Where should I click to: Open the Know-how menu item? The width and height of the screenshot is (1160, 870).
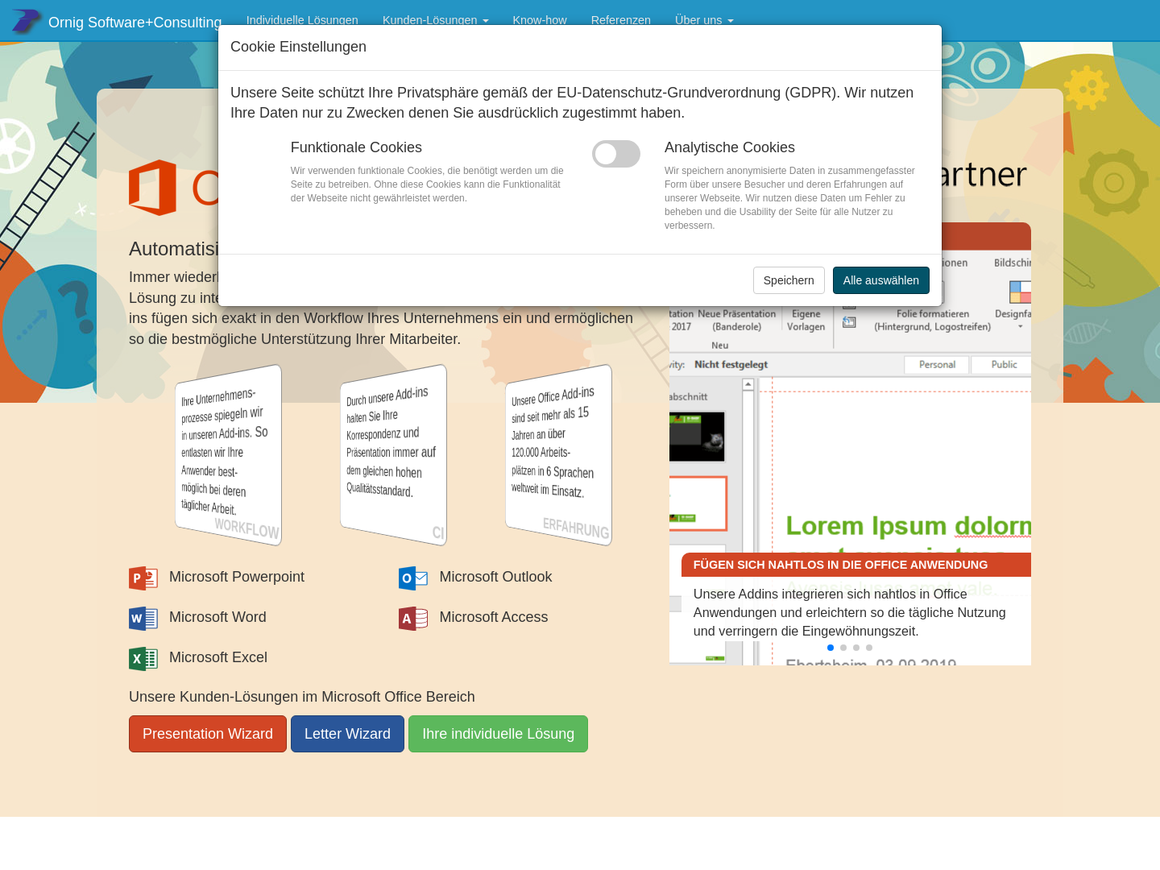coord(540,20)
